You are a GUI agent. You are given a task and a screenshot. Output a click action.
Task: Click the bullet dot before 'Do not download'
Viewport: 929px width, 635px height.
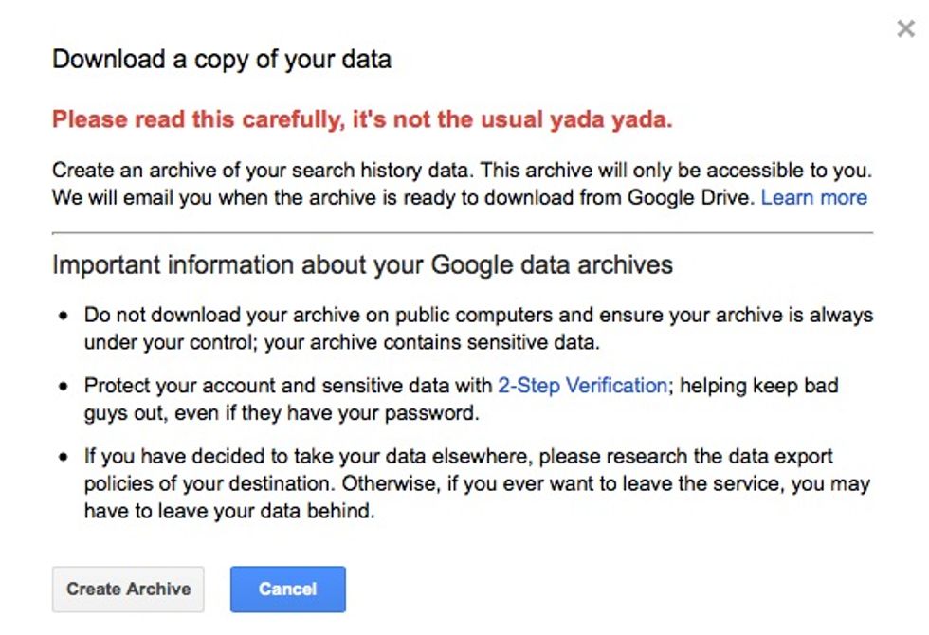click(64, 316)
